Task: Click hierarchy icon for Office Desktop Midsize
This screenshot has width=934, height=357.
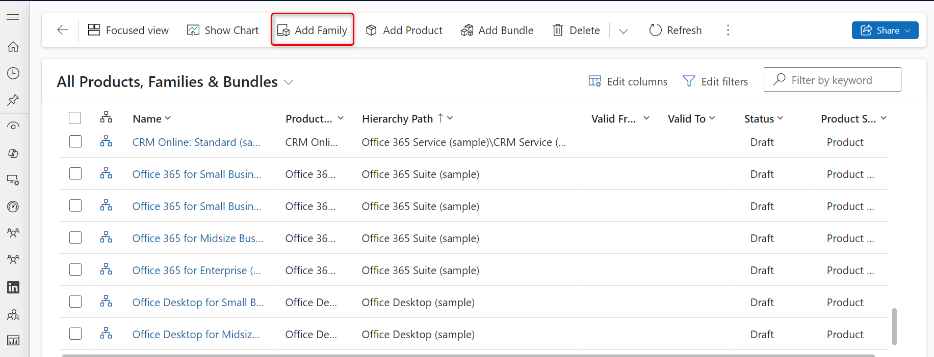Action: click(106, 333)
